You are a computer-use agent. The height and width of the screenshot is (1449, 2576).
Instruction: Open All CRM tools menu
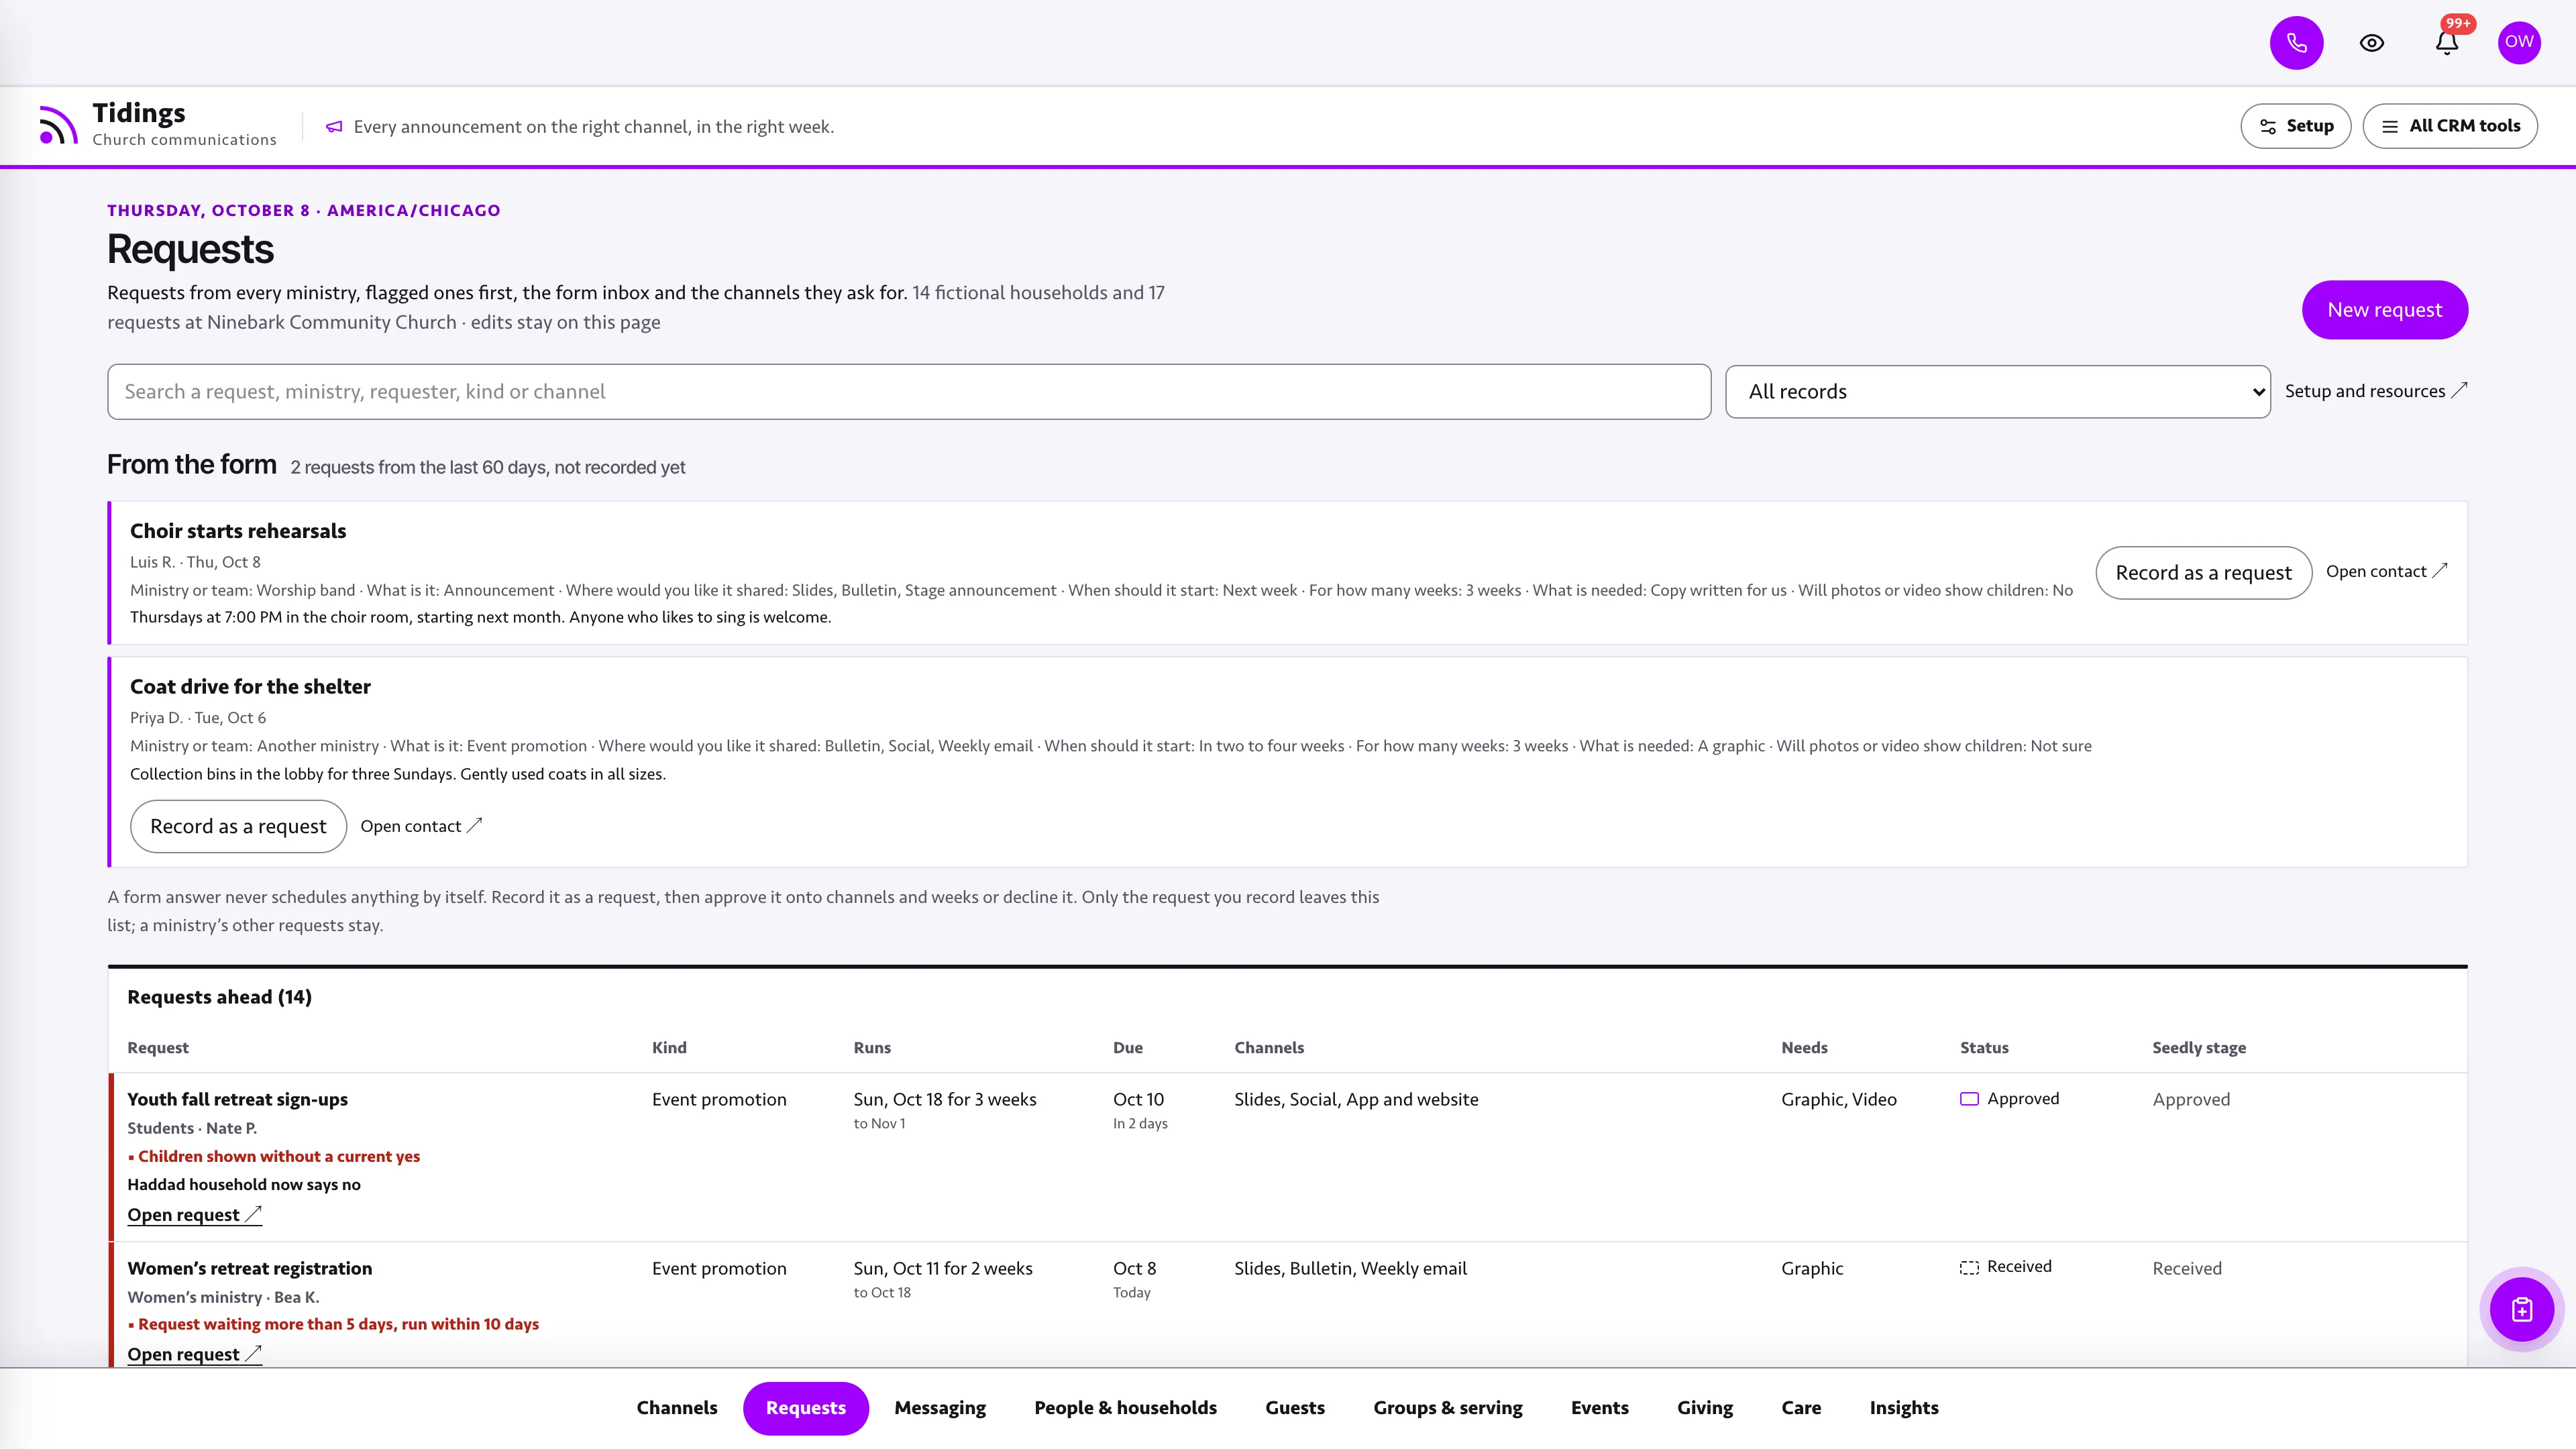2450,126
